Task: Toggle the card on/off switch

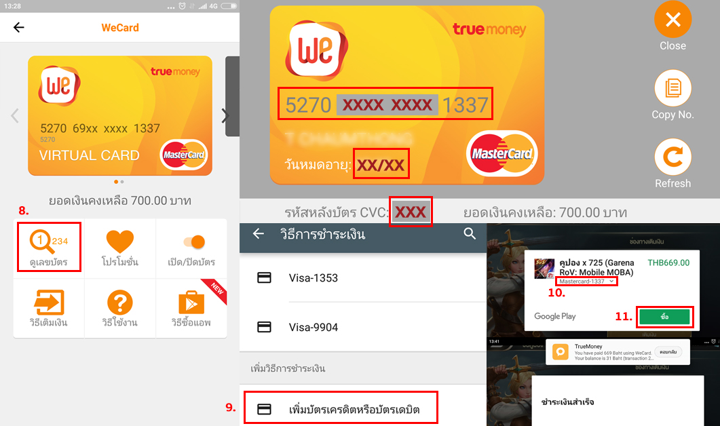Action: [194, 242]
